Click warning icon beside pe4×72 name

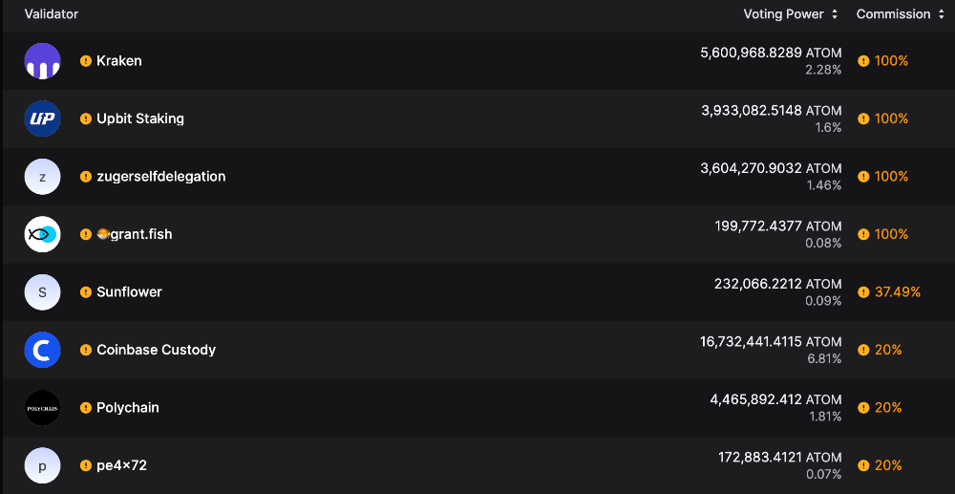pyautogui.click(x=86, y=465)
